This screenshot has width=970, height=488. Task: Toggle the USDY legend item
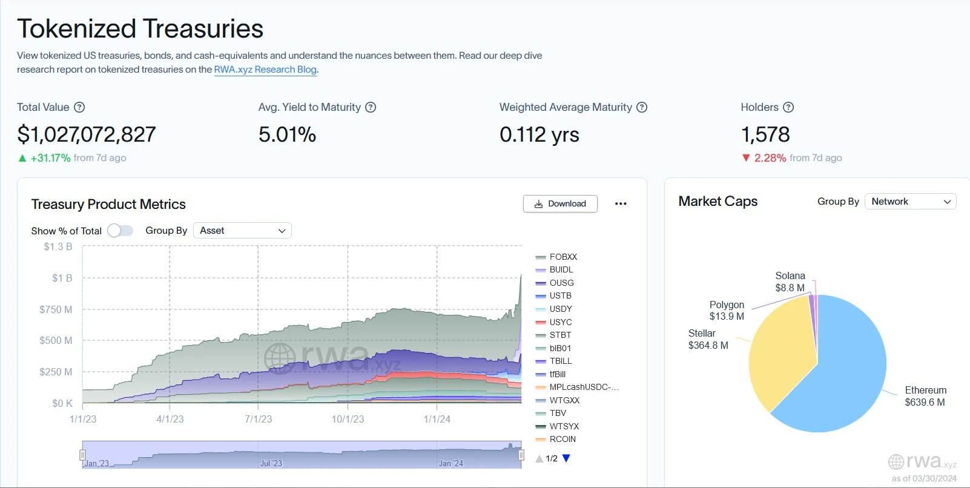(560, 309)
